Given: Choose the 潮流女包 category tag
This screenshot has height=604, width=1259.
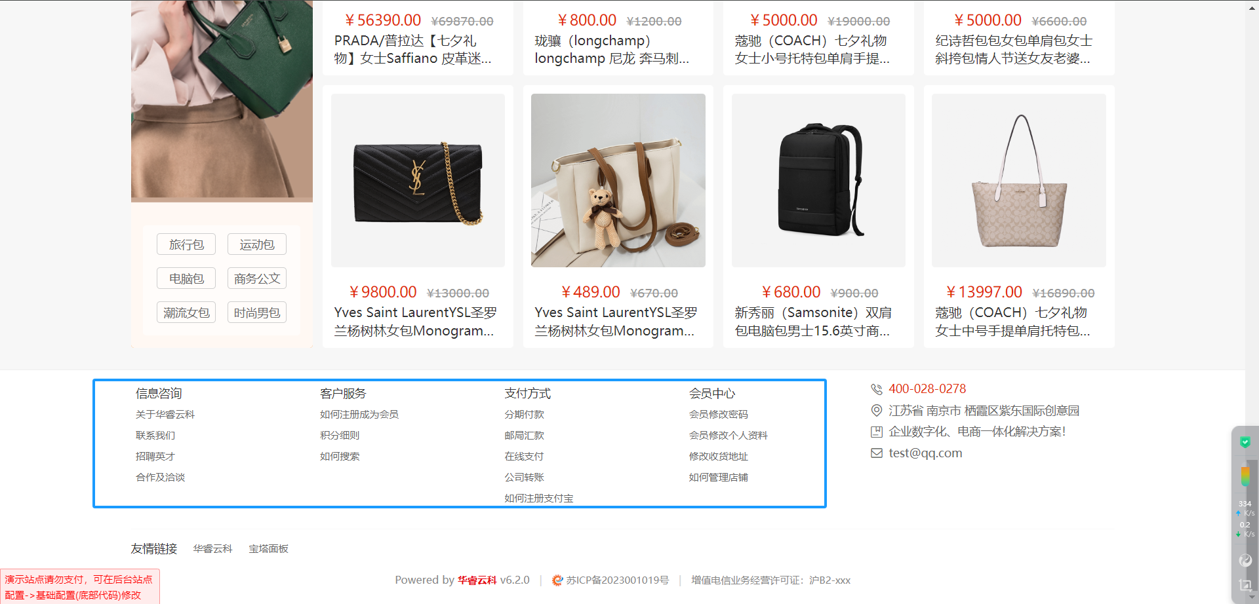Looking at the screenshot, I should (186, 312).
